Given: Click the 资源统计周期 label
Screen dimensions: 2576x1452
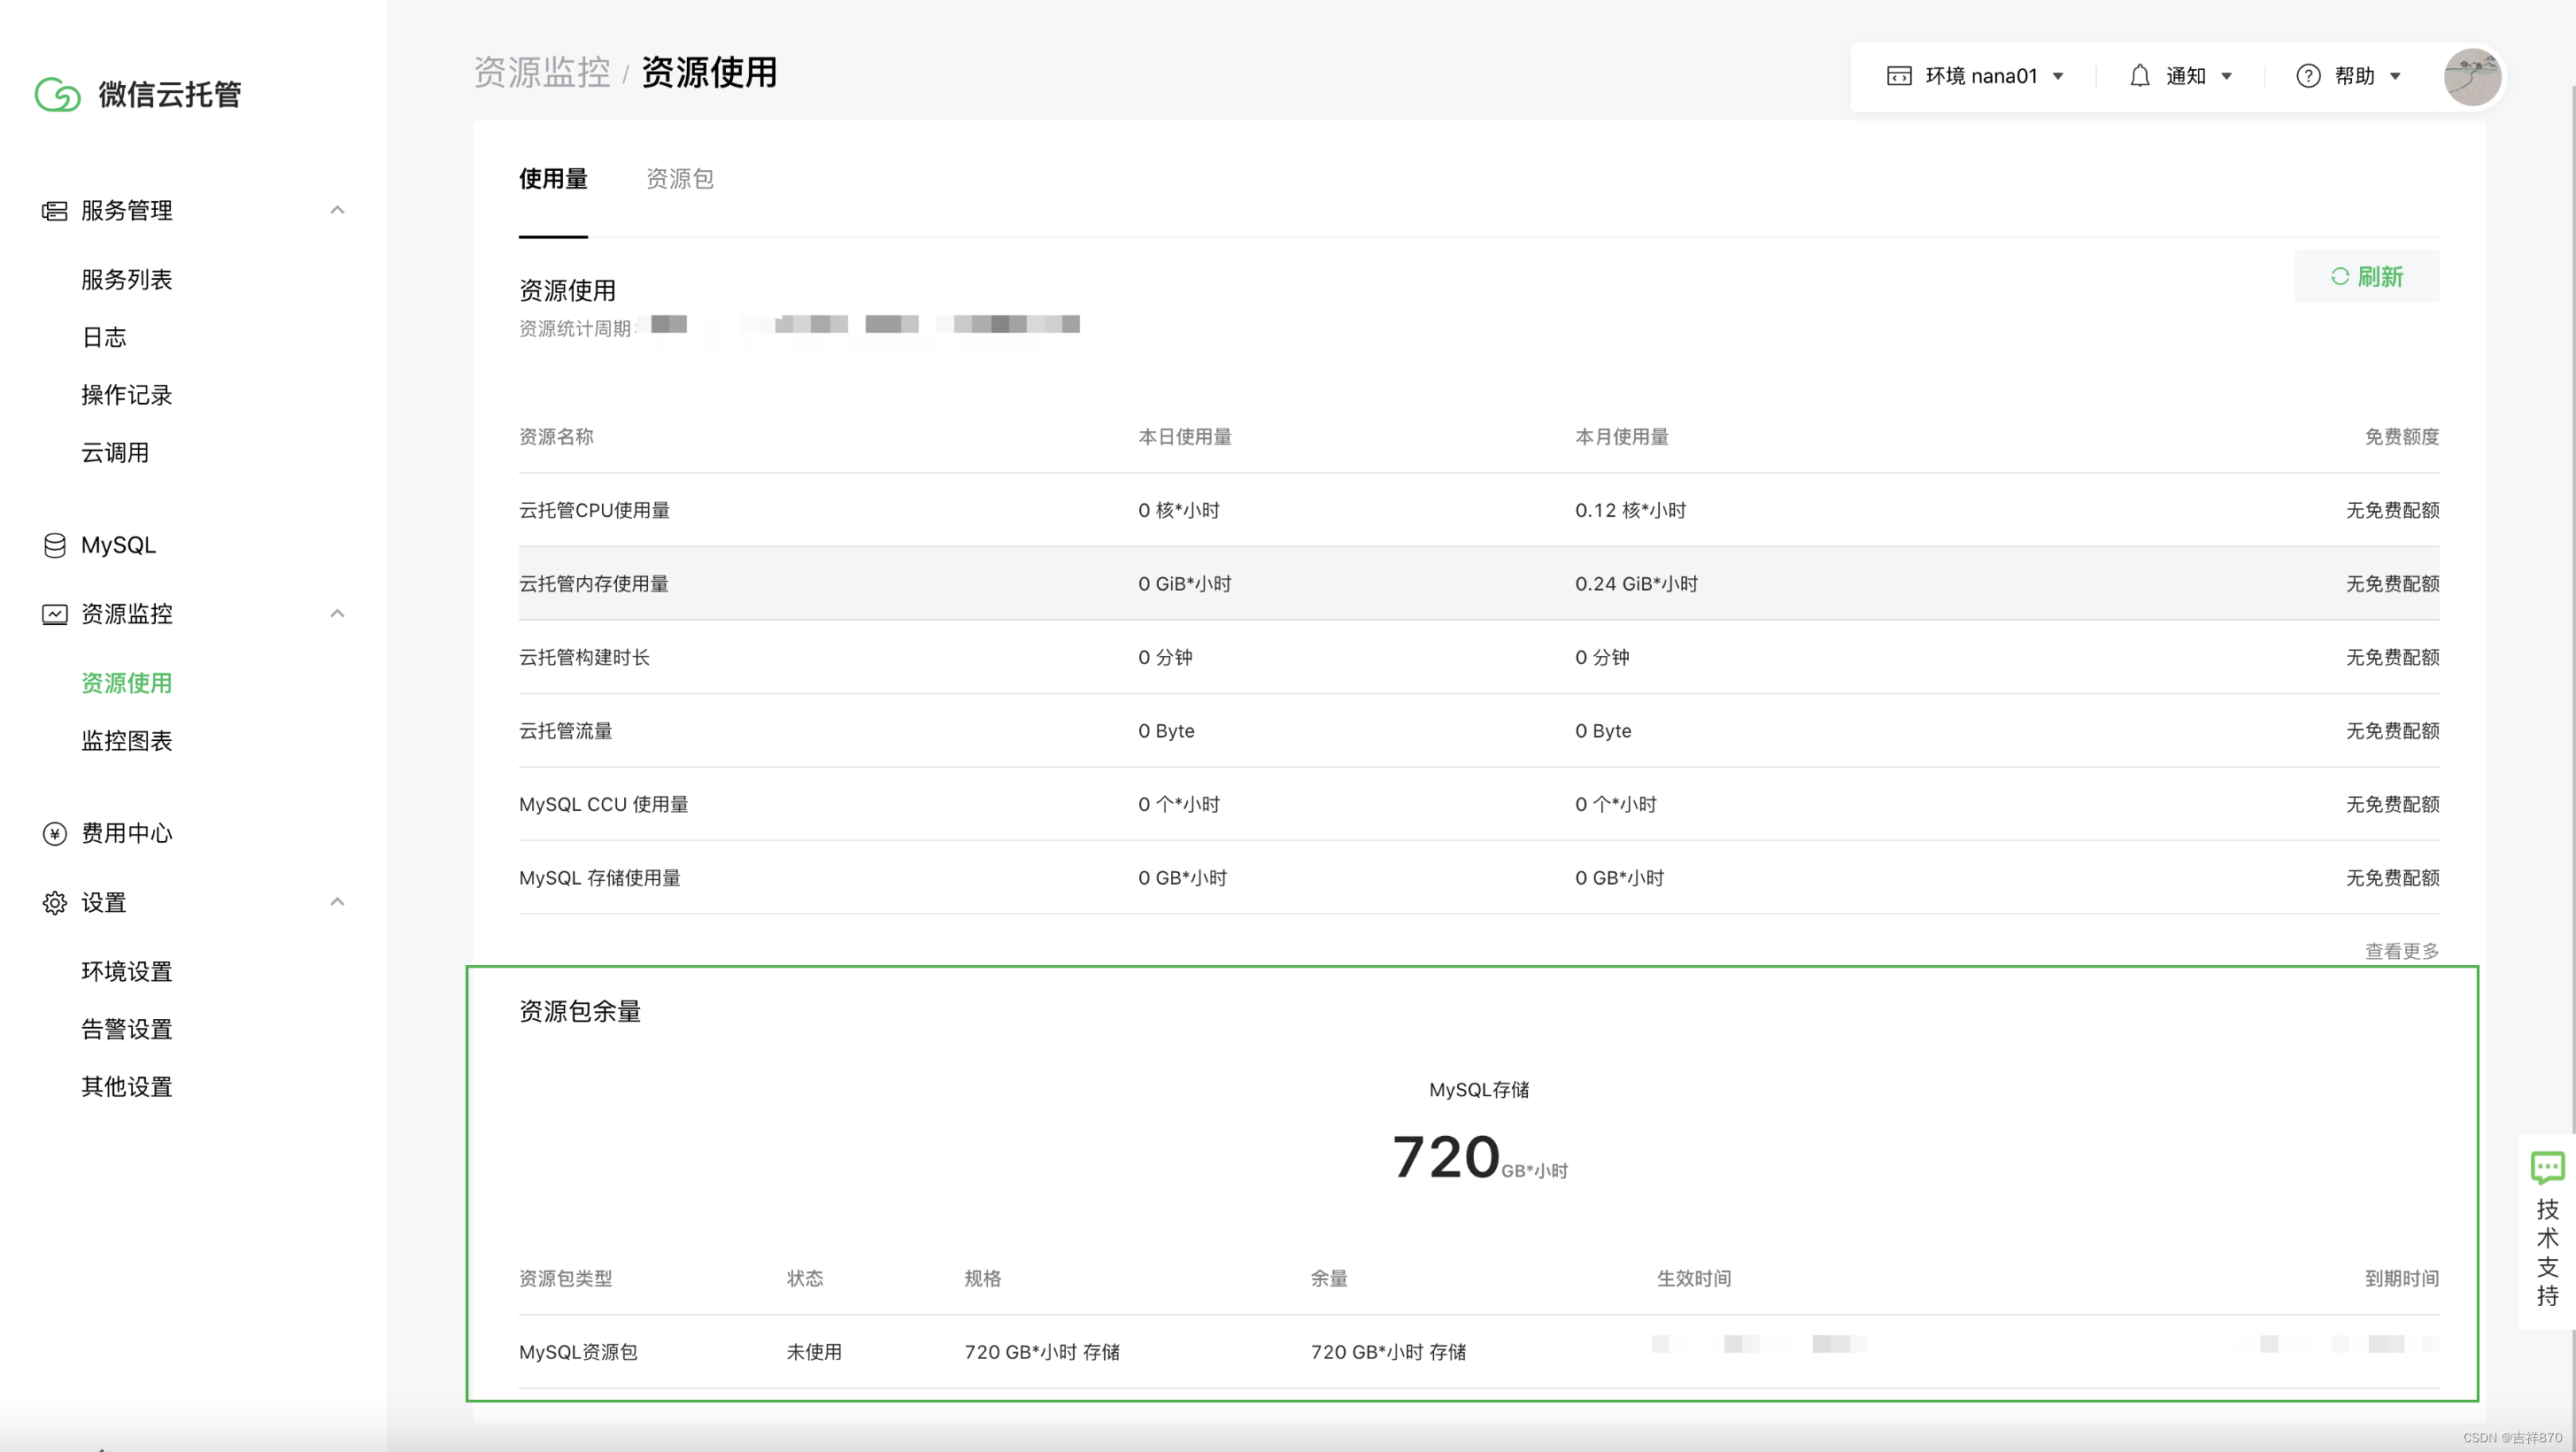Looking at the screenshot, I should pyautogui.click(x=577, y=329).
